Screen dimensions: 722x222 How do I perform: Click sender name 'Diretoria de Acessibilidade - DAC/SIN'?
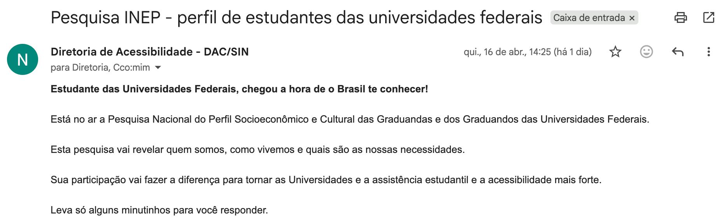[x=149, y=52]
